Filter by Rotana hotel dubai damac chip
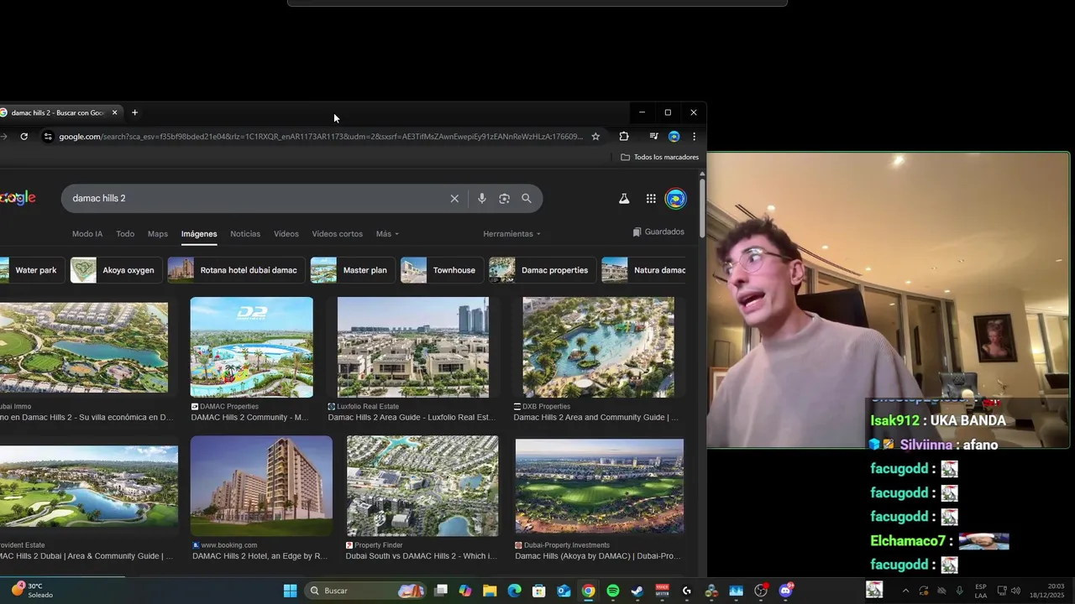1075x604 pixels. [x=237, y=270]
